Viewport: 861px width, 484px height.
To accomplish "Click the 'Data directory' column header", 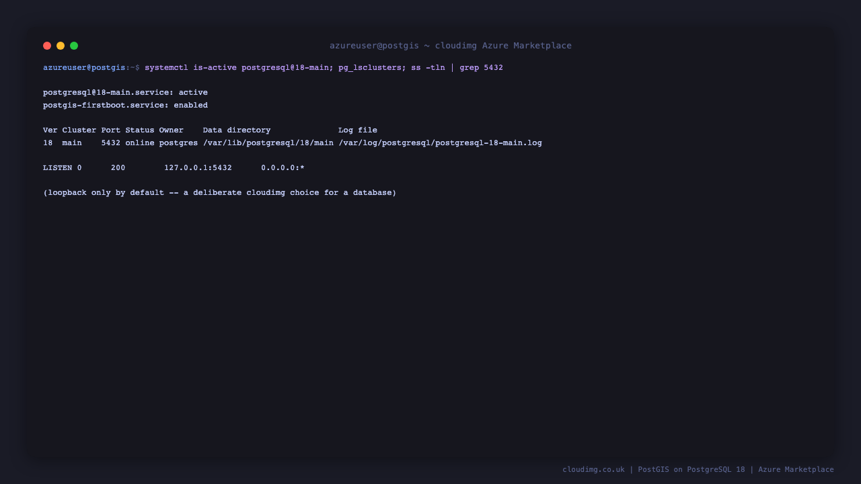I will coord(237,130).
